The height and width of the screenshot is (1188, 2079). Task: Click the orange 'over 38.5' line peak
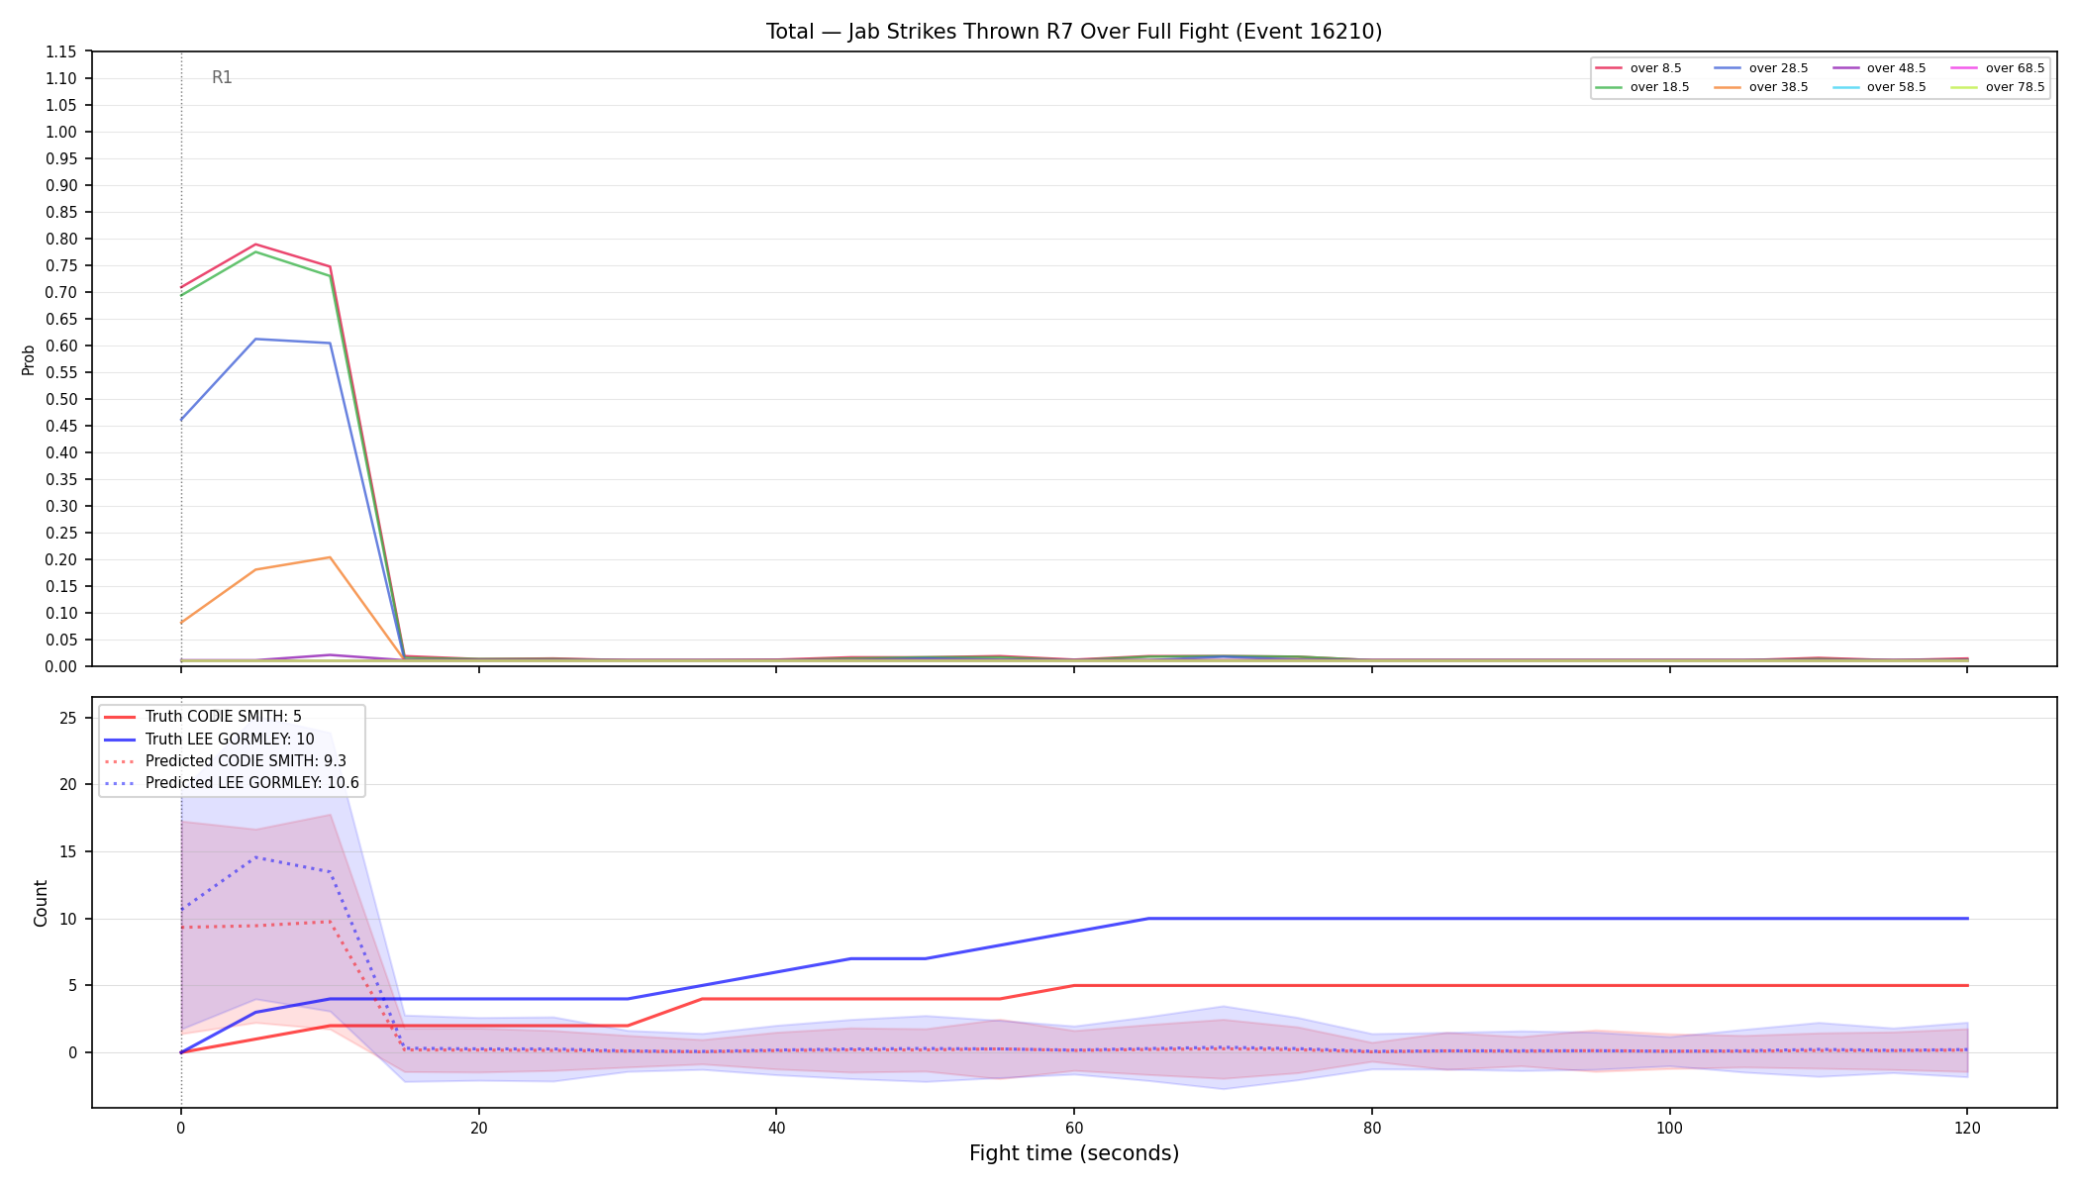tap(330, 557)
